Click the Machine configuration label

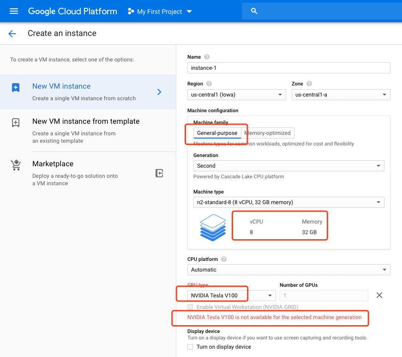point(213,110)
